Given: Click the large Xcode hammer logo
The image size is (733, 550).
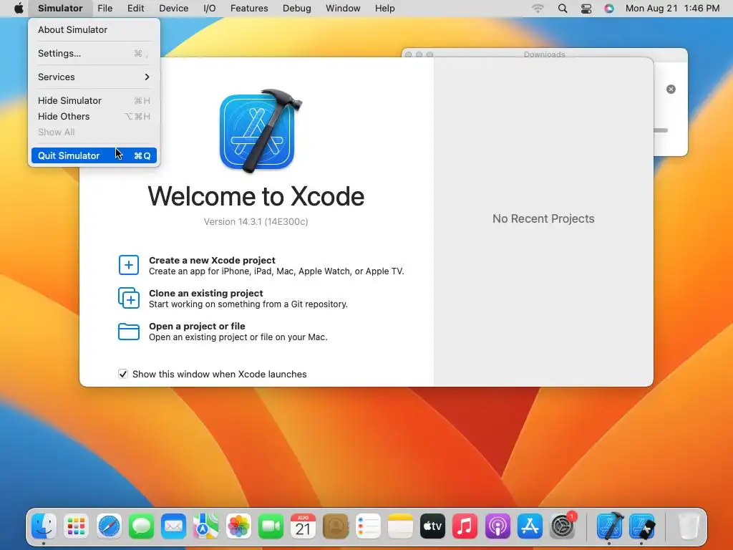Looking at the screenshot, I should (x=261, y=130).
